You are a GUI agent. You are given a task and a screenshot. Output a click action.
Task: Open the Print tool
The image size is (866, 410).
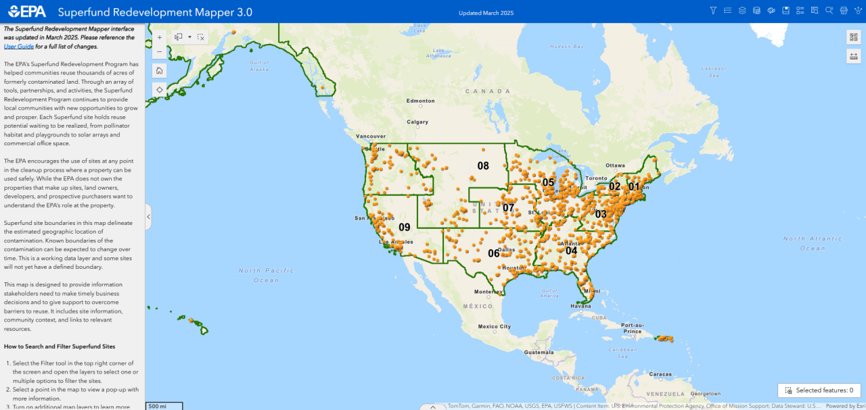coord(842,10)
